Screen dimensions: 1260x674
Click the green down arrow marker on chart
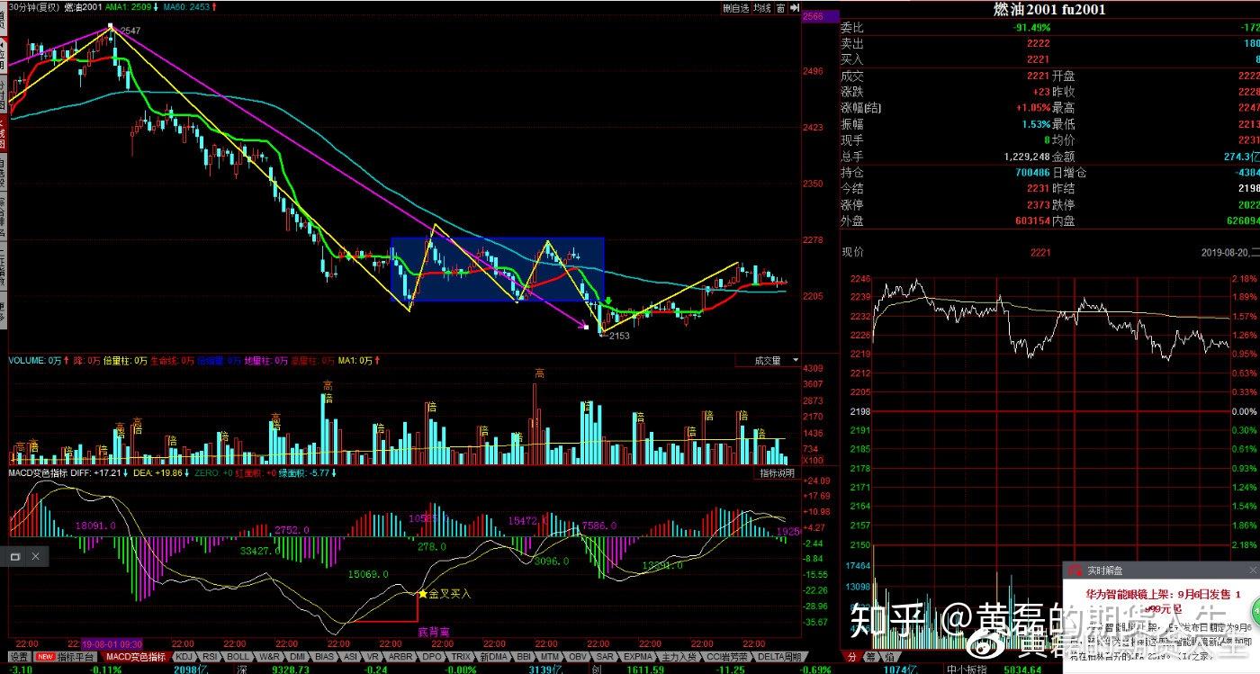click(x=608, y=301)
